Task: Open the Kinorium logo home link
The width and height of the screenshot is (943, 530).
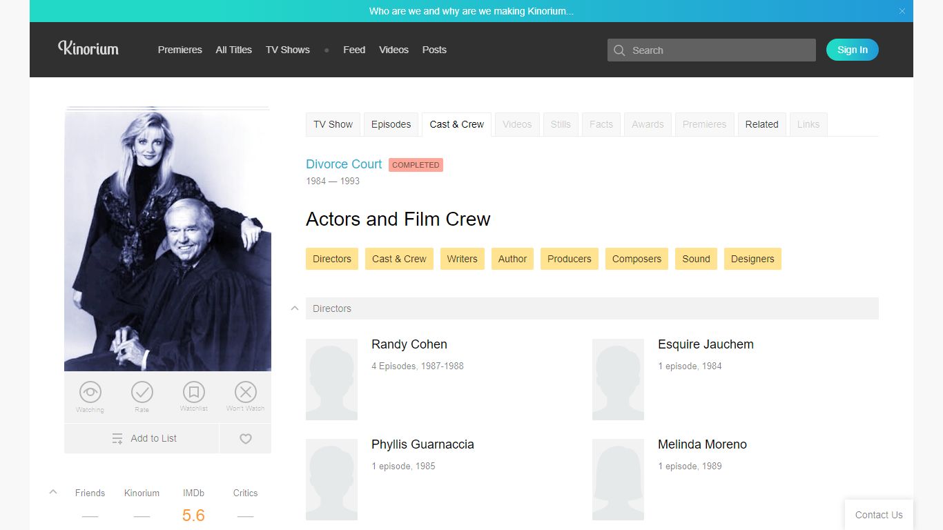Action: [88, 48]
